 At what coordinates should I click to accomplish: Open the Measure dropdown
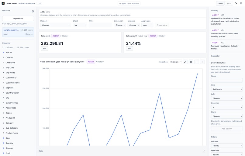pos(133,25)
